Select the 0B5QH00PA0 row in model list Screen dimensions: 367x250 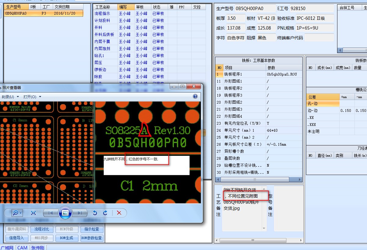tap(43, 13)
